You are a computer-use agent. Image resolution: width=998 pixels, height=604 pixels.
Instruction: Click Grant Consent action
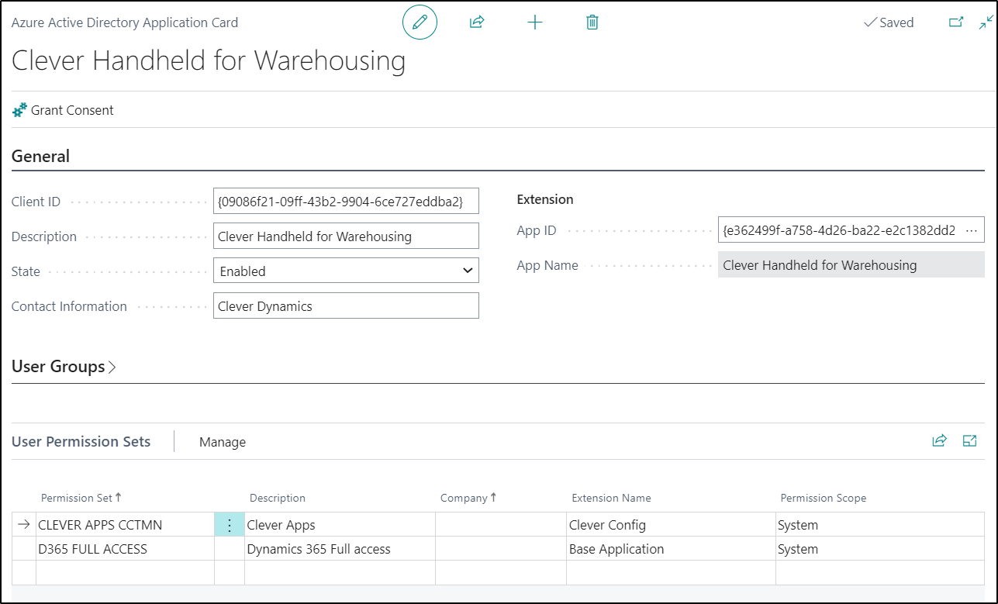pos(64,110)
